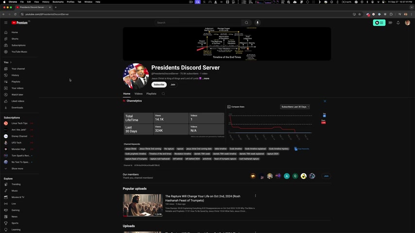Open History in the sidebar
The image size is (415, 233).
[x=15, y=75]
